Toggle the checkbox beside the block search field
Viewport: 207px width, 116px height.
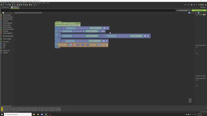3,13
